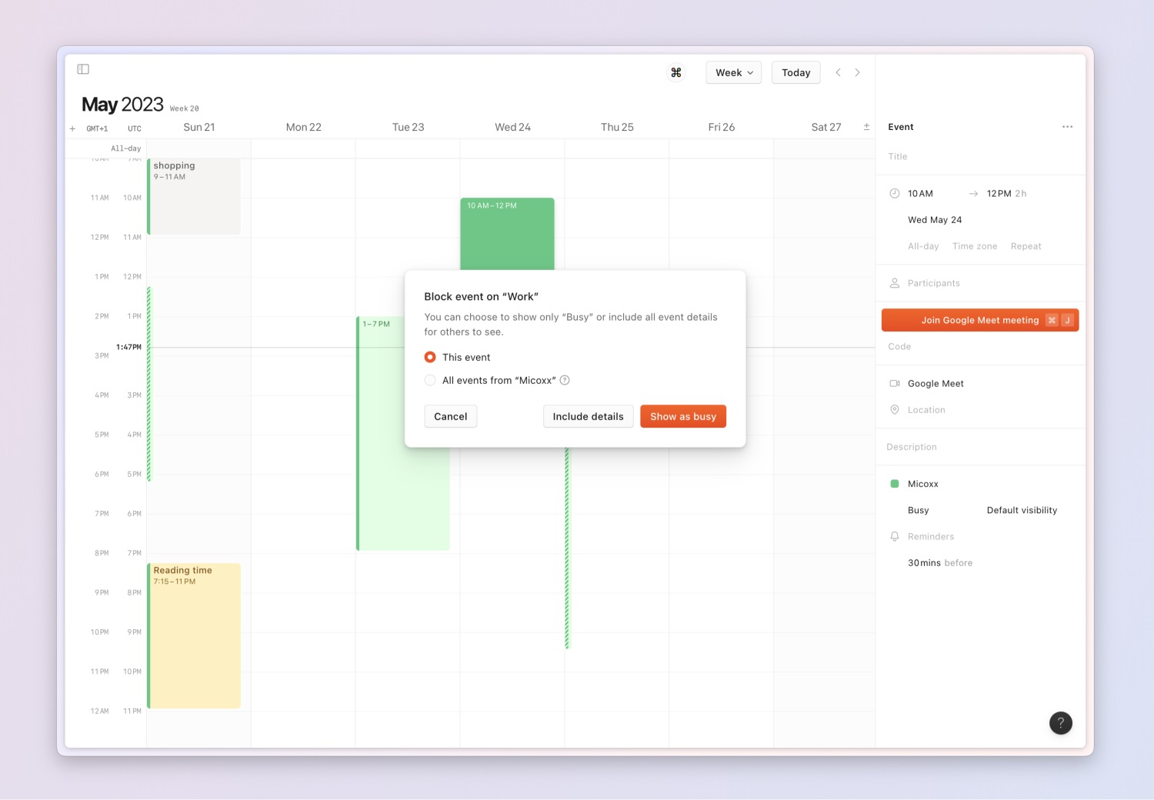Go to previous week arrow
The image size is (1154, 800).
[838, 72]
